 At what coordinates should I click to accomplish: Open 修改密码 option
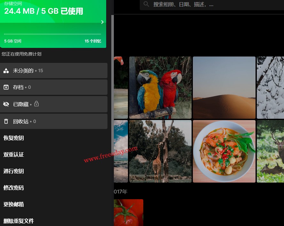point(14,188)
